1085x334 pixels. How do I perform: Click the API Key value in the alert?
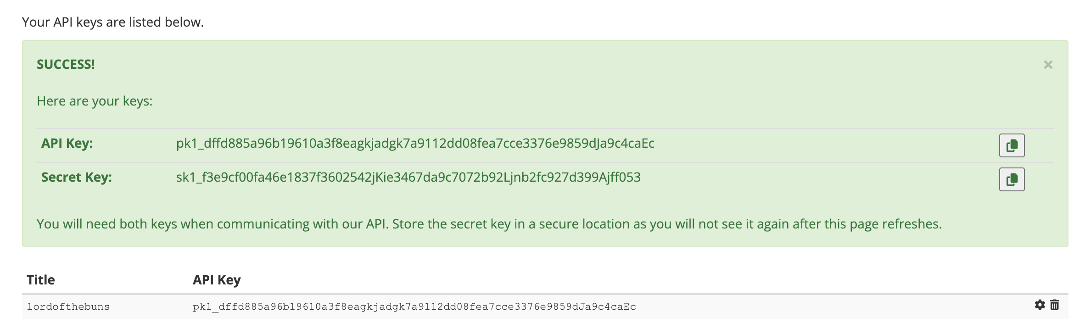point(414,143)
